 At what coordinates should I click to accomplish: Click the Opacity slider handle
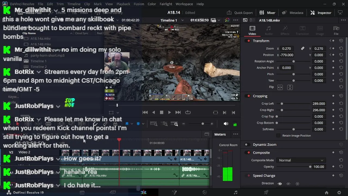point(310,167)
